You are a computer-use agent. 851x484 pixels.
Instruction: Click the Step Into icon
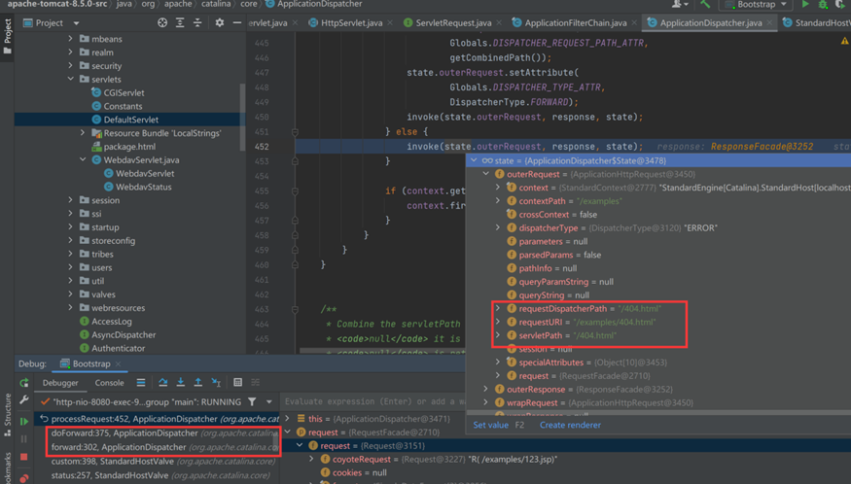click(180, 383)
